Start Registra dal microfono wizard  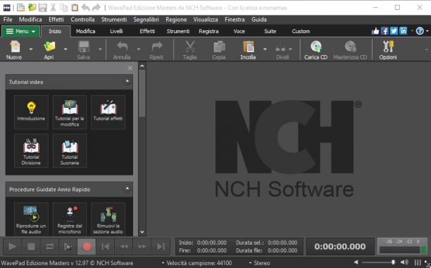[x=70, y=219]
